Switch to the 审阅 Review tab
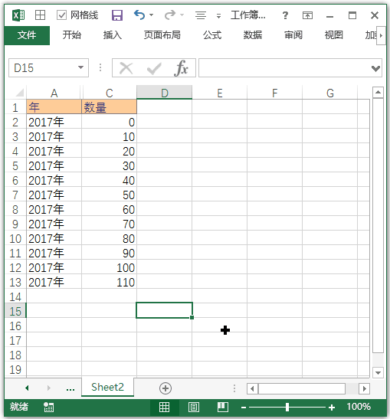Image resolution: width=390 pixels, height=419 pixels. 293,35
